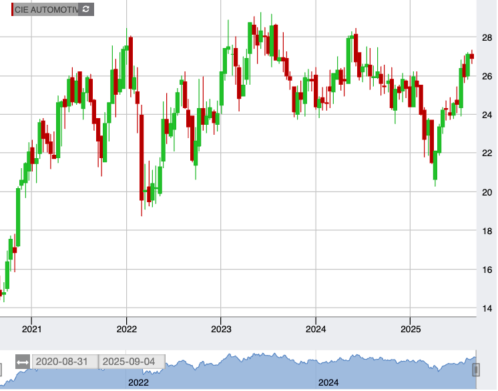Click the 2023 label on time axis
Viewport: 498px width, 391px height.
[x=221, y=329]
